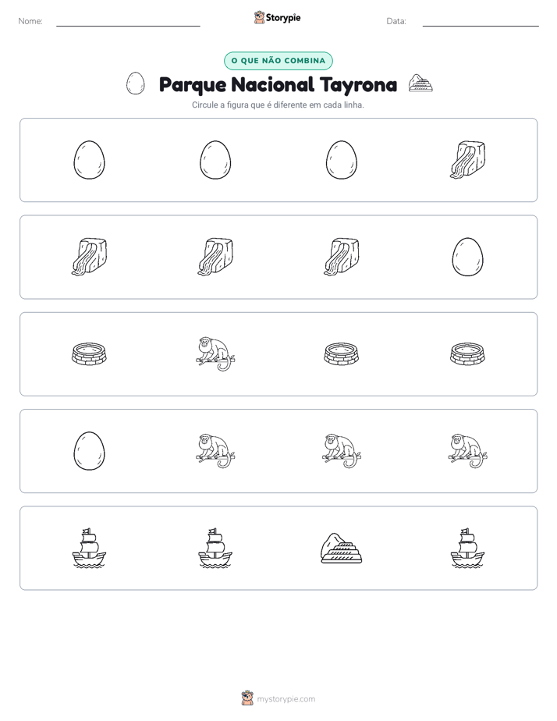Image resolution: width=557 pixels, height=721 pixels.
Task: Open the mystorypie.com footer link
Action: 286,699
